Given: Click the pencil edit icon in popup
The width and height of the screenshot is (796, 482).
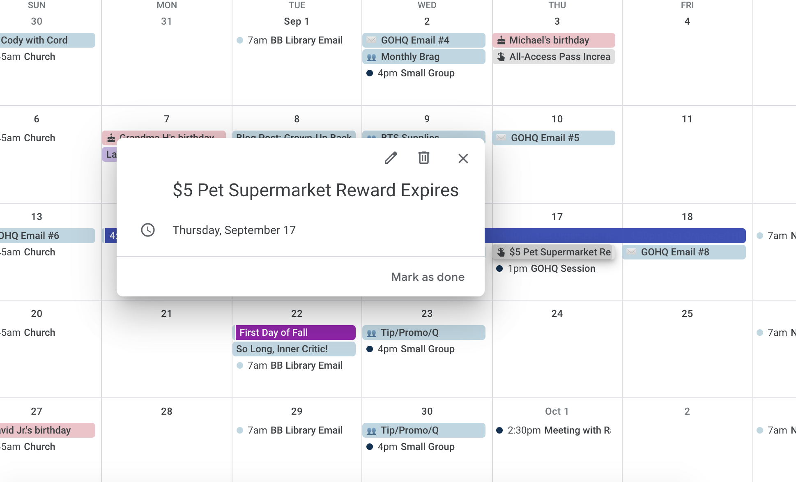Looking at the screenshot, I should [391, 158].
